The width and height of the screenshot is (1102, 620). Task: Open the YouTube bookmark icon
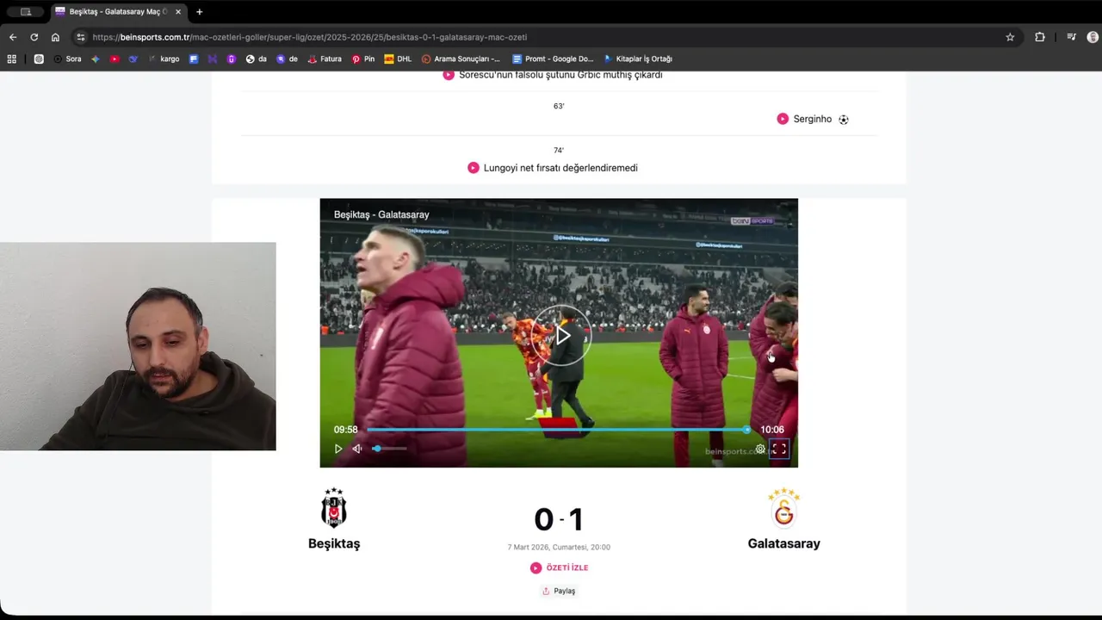coord(114,59)
